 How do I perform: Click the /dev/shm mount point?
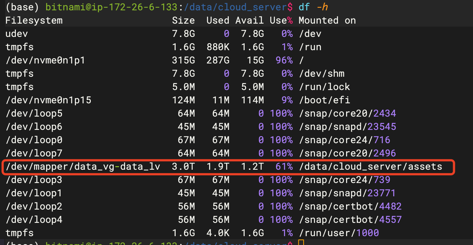pyautogui.click(x=321, y=73)
